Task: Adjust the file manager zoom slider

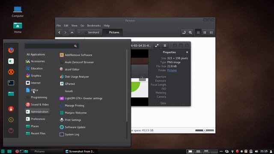Action: (x=205, y=130)
